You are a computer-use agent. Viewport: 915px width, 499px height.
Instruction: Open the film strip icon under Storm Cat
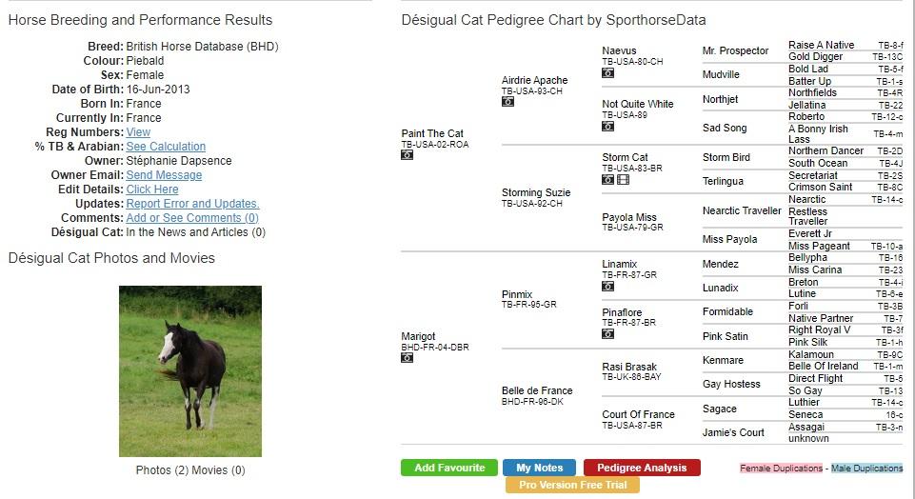[624, 180]
